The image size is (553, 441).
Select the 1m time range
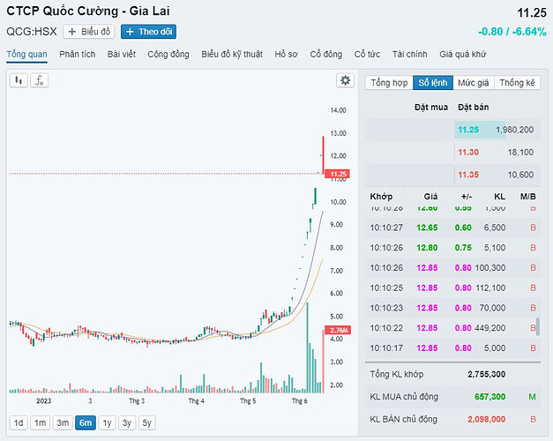click(x=40, y=422)
